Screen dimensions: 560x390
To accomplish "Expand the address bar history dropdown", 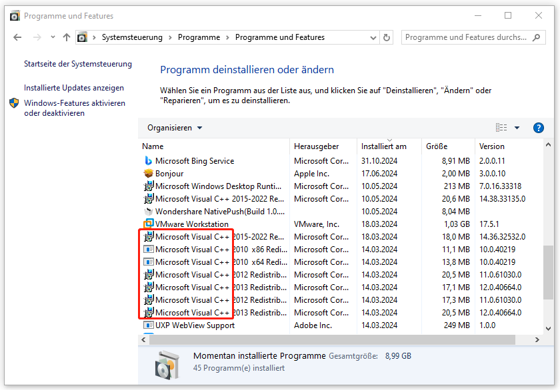I will (x=373, y=38).
